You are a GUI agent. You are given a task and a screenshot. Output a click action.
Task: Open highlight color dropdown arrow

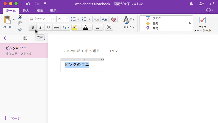click(x=80, y=27)
